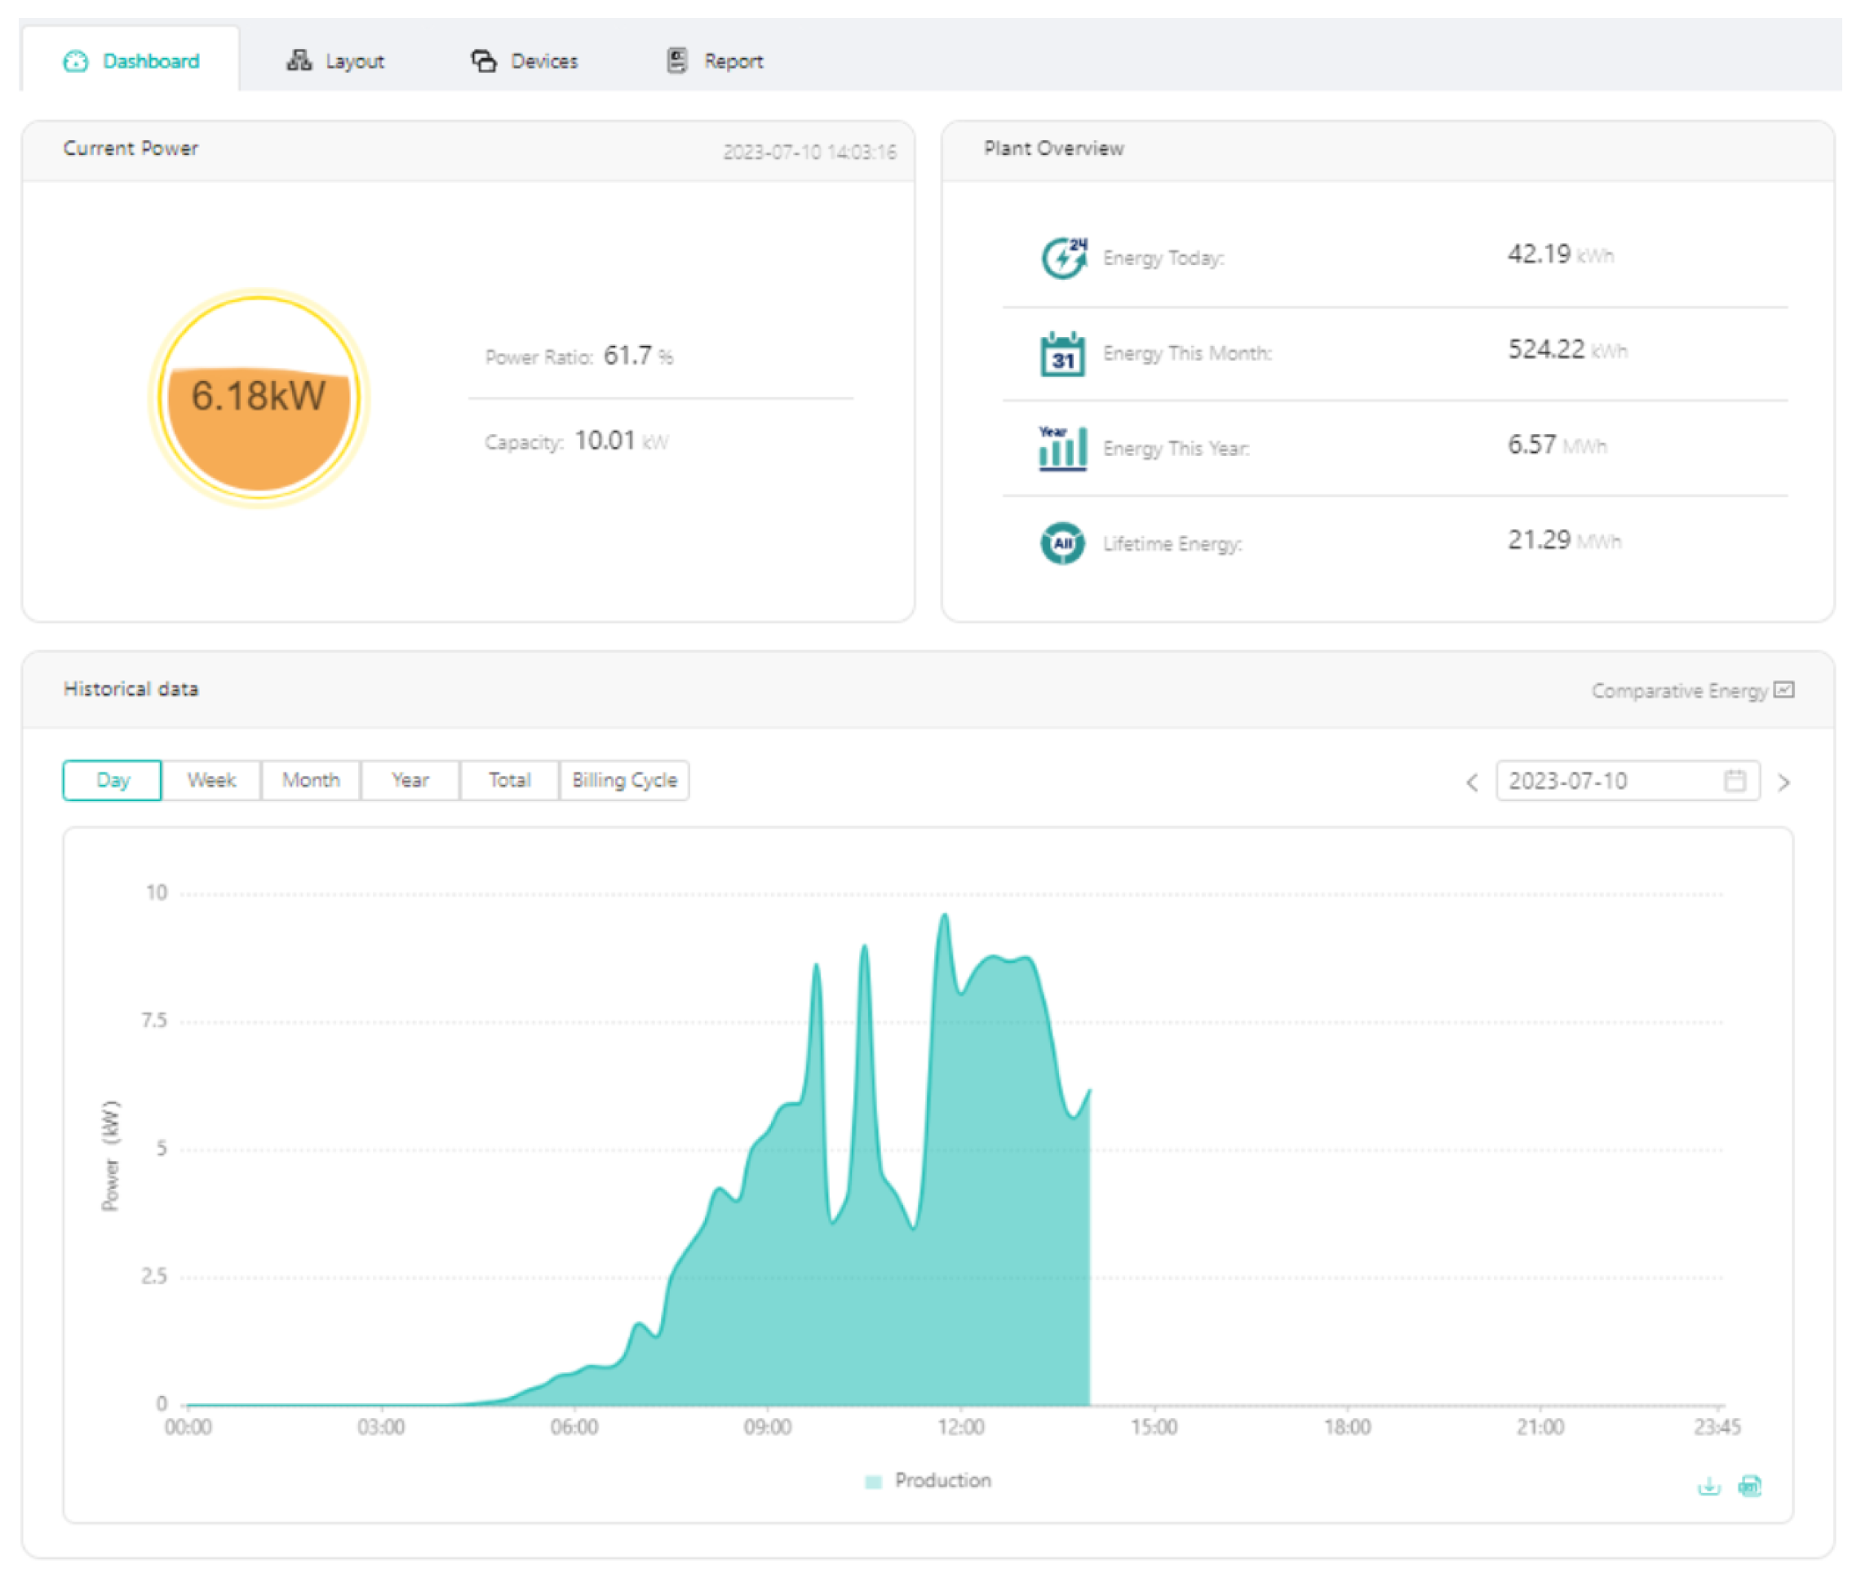Screen dimensions: 1861x1577
Task: Click the 6.18kW power gauge
Action: [x=259, y=398]
